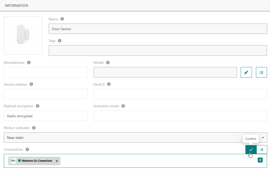This screenshot has width=270, height=172.
Task: Click the DevEUI info icon
Action: [x=109, y=84]
